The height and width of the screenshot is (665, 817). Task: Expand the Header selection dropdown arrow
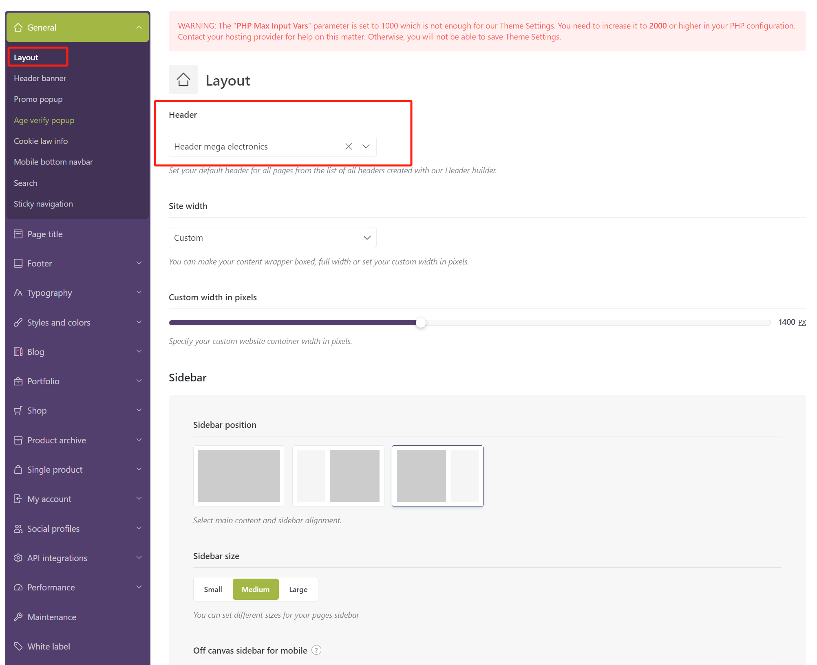[366, 146]
